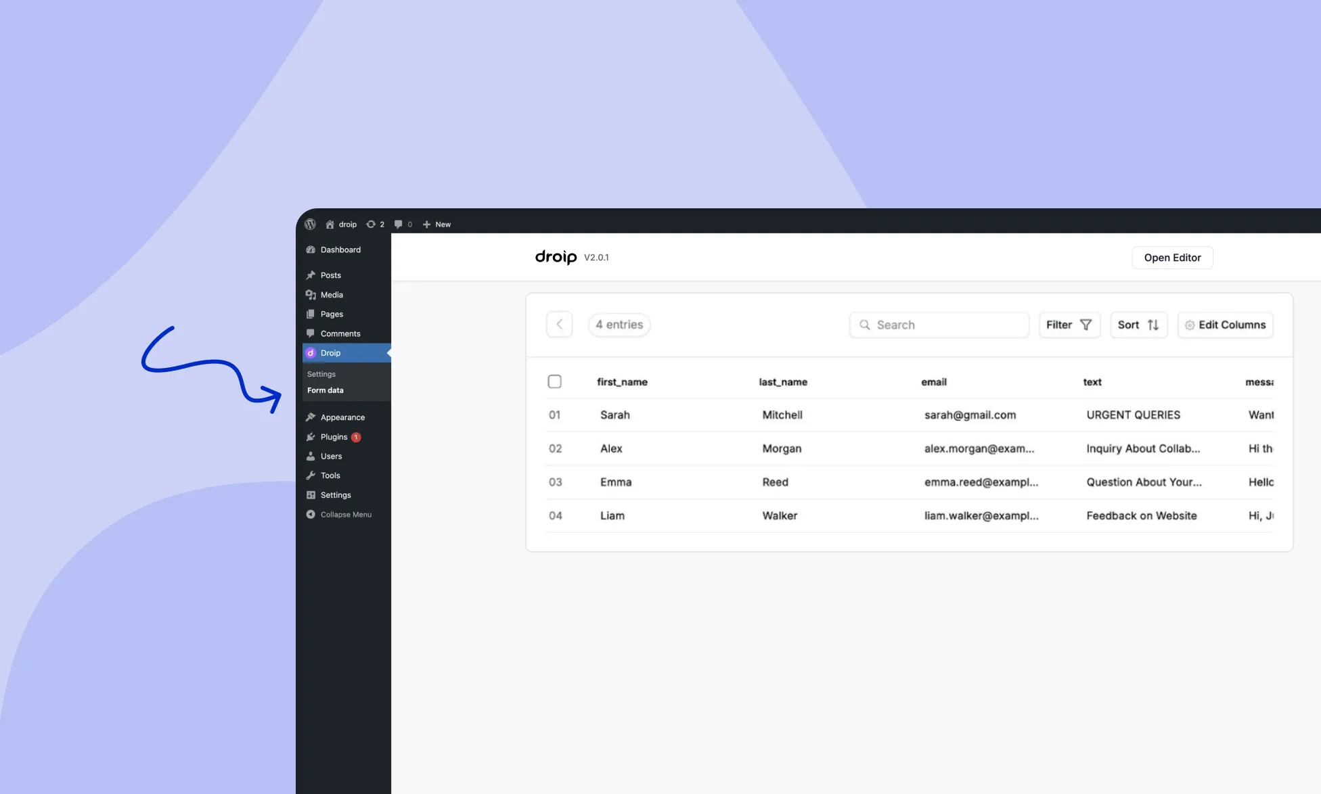
Task: Click the Users icon in sidebar
Action: click(x=311, y=457)
